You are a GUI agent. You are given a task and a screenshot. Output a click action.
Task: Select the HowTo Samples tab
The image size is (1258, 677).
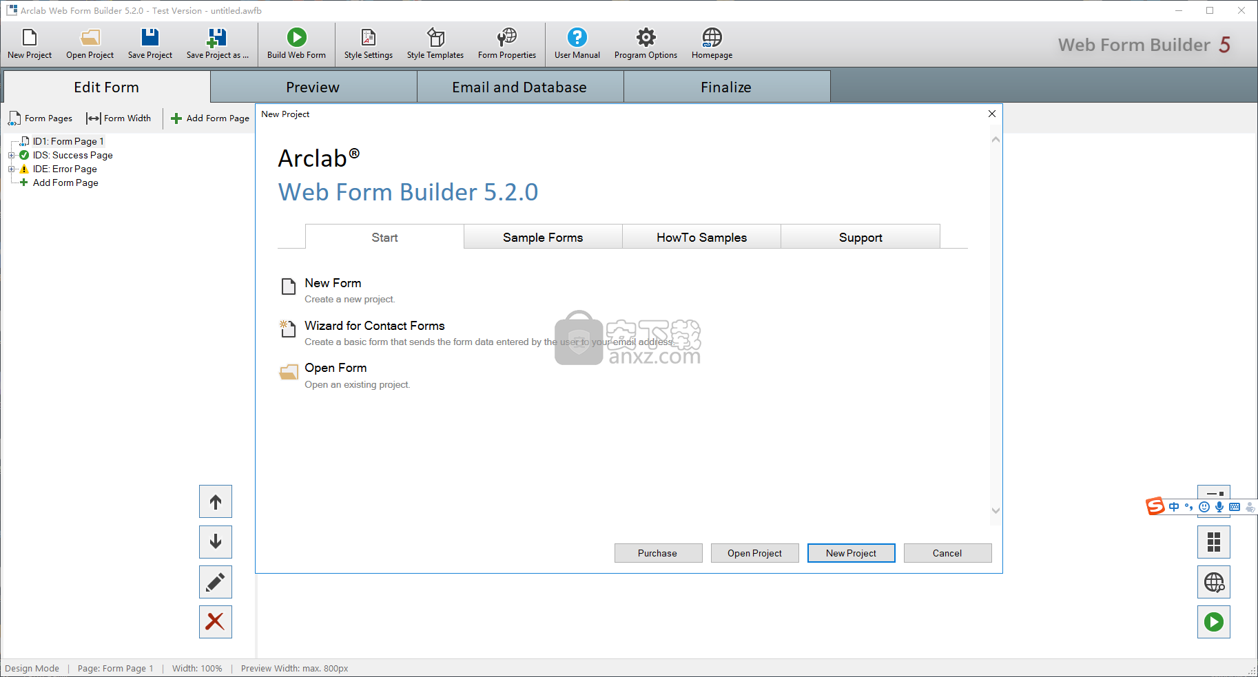(701, 237)
